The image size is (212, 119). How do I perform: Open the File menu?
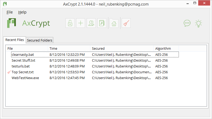[10, 12]
